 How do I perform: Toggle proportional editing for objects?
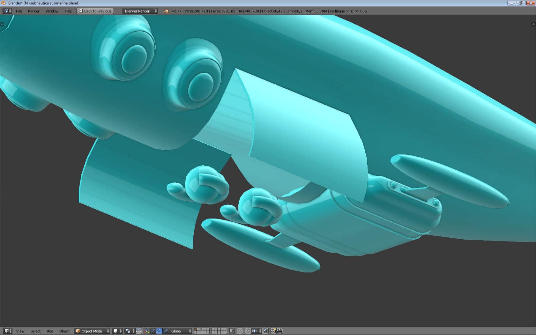(240, 331)
